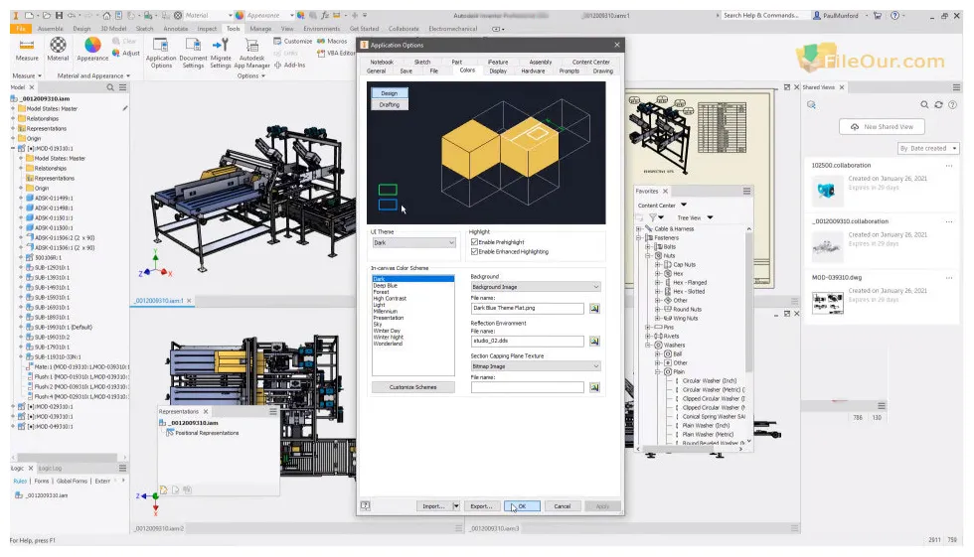Open Macros from the Tools ribbon

(x=332, y=41)
